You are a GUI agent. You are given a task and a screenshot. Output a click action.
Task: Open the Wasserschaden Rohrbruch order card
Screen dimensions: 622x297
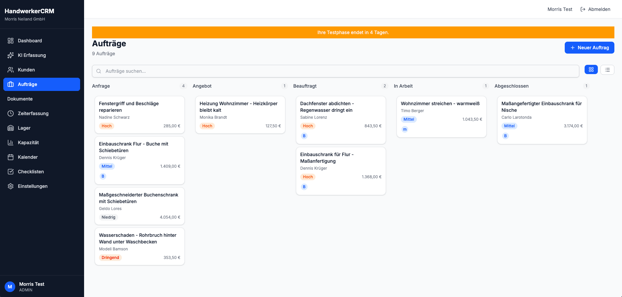[x=139, y=246]
